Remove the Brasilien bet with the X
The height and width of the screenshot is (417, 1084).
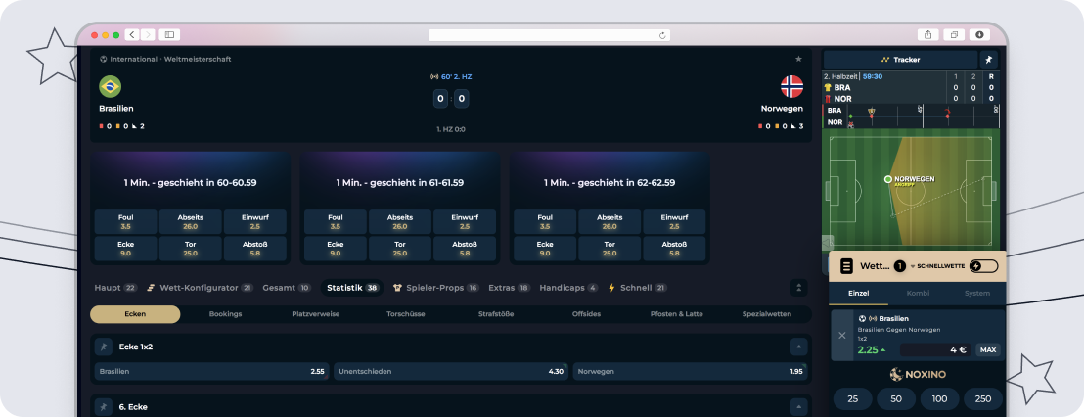click(842, 336)
